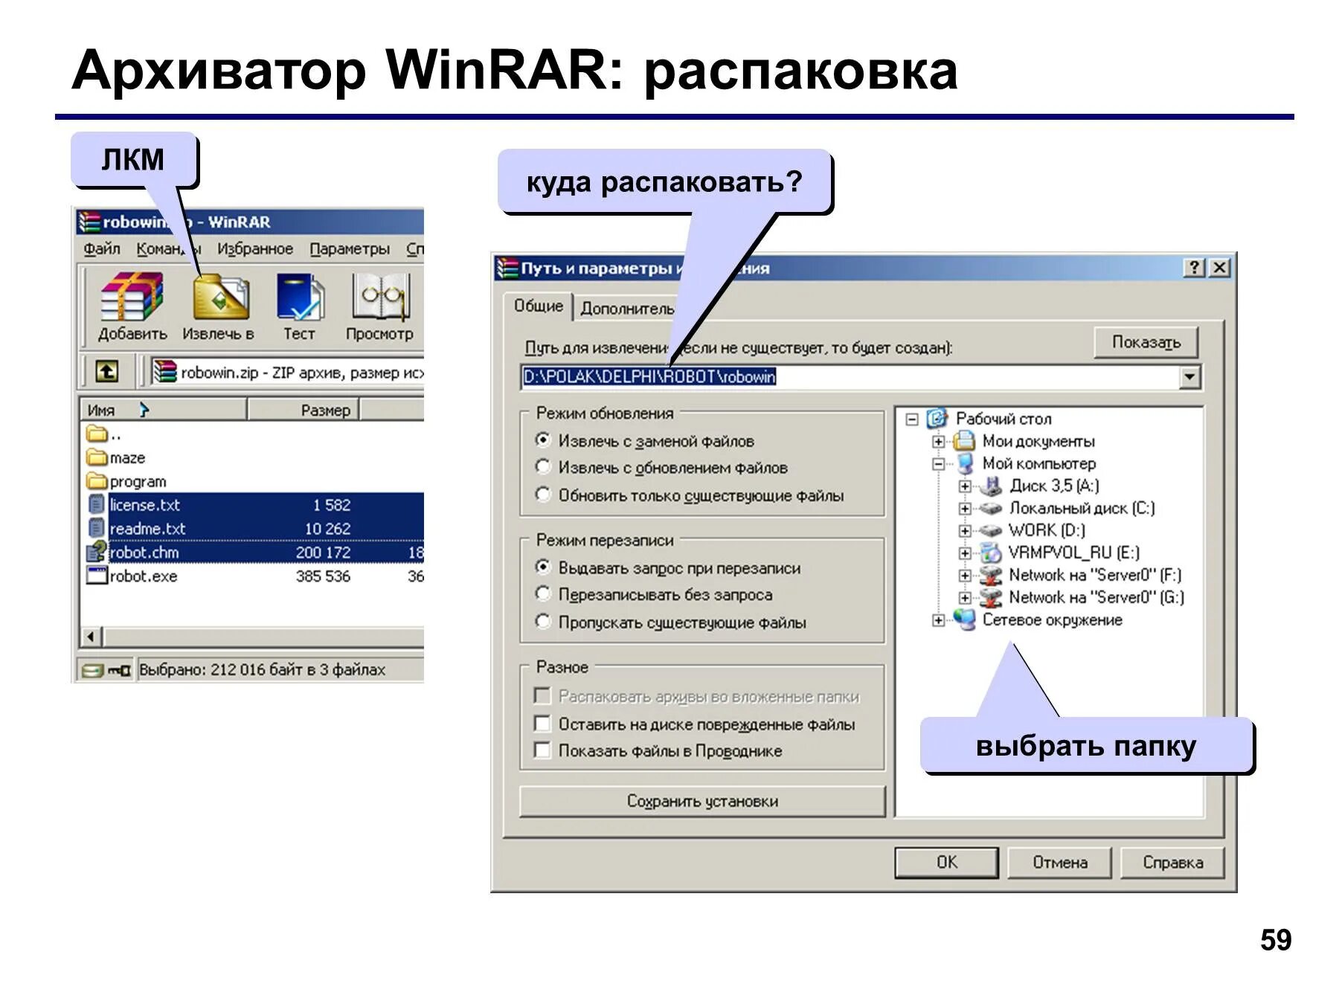Click the Извлечь в (Extract to) icon
This screenshot has height=1004, width=1339.
(220, 297)
